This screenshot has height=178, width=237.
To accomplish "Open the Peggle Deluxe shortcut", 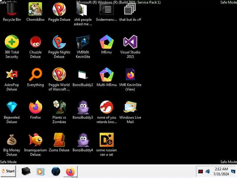I will pos(59,9).
